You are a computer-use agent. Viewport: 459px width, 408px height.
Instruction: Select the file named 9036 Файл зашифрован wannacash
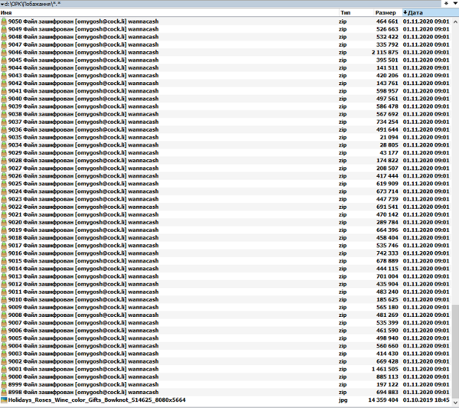(x=83, y=130)
